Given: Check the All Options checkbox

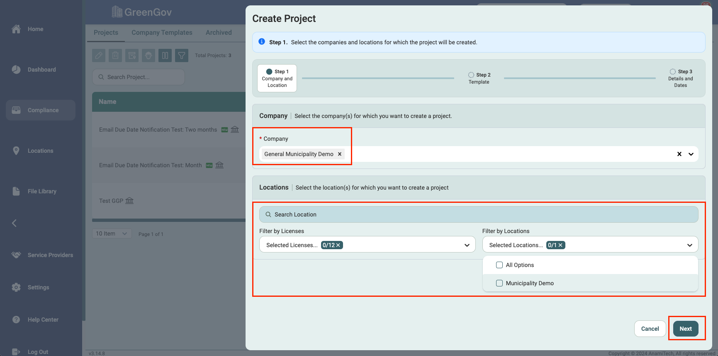Looking at the screenshot, I should 499,265.
